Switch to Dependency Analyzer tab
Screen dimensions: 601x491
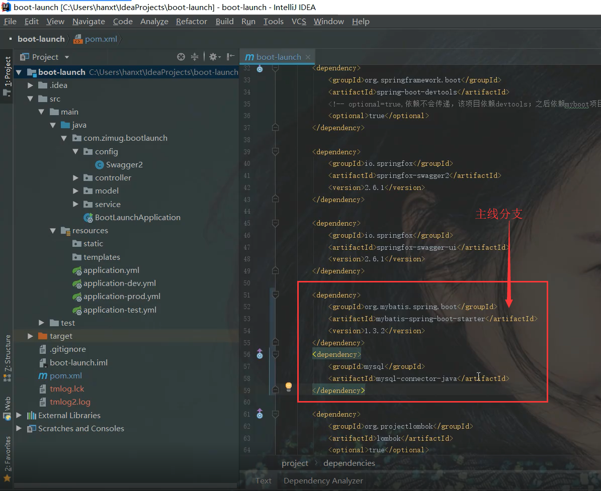323,480
